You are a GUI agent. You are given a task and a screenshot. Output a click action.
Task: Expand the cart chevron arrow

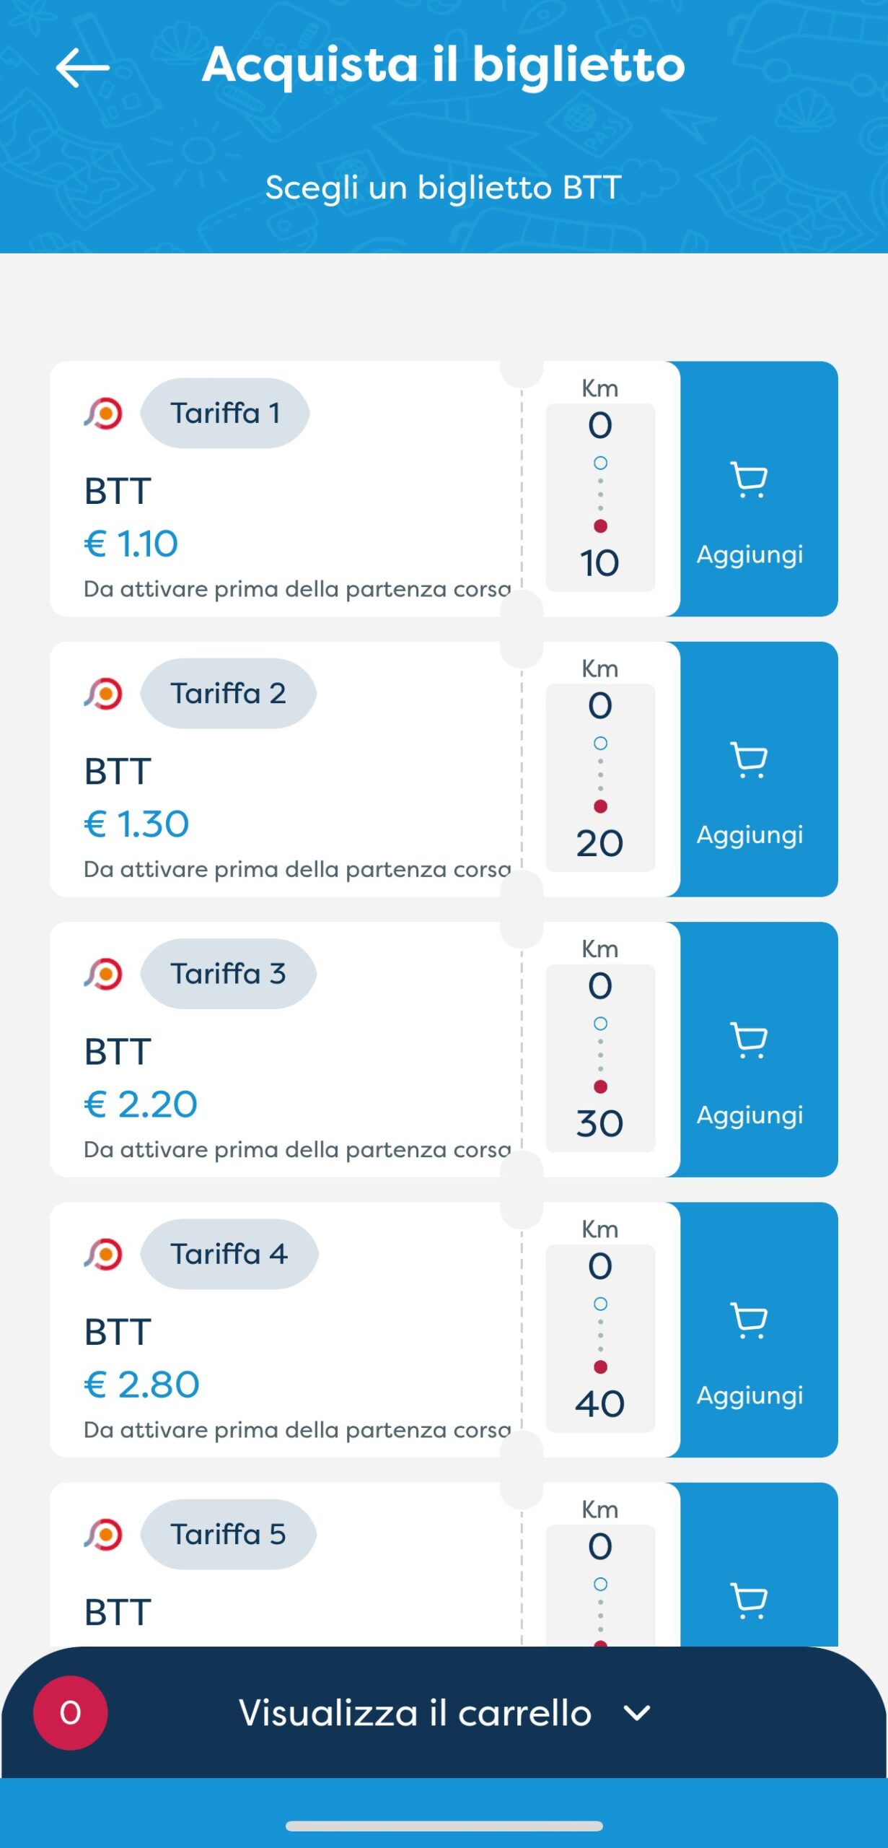point(636,1712)
